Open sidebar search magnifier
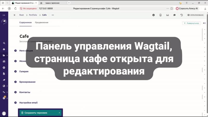 [4, 43]
